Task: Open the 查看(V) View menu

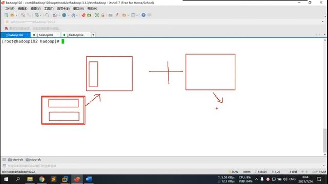Action: [x=35, y=9]
